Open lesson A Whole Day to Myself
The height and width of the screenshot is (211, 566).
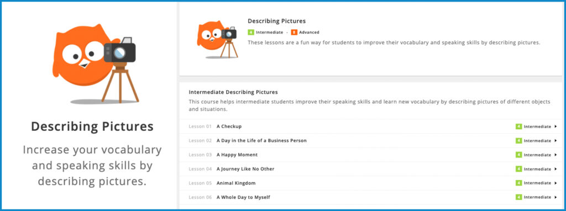(243, 197)
